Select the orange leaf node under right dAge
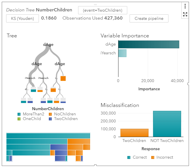Screen dimensions: 191x168 (x=63, y=78)
